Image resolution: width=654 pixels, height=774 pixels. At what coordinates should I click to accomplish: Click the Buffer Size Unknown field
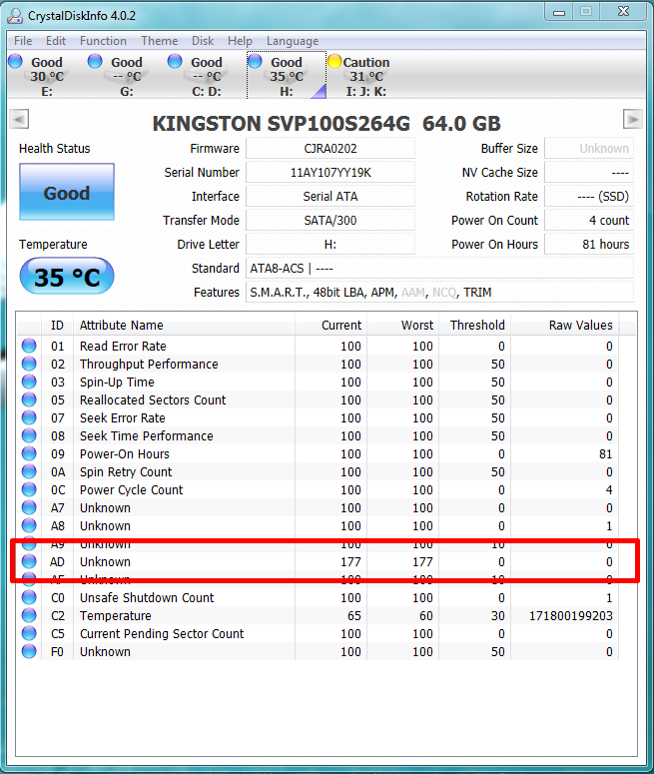pos(589,149)
